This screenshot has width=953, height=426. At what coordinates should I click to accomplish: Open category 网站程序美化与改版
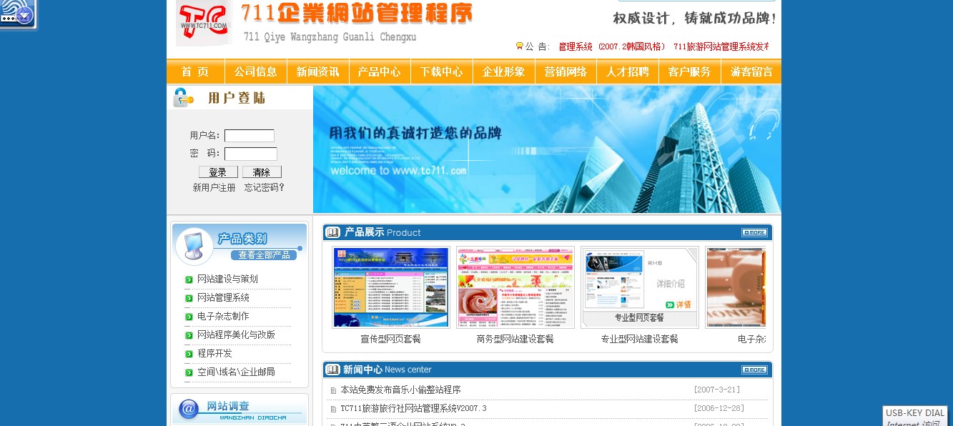(x=236, y=335)
